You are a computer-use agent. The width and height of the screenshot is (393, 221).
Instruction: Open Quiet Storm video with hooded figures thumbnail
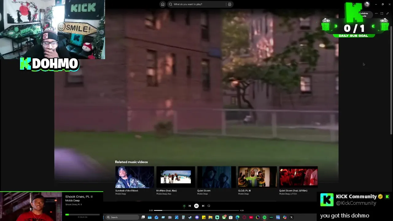click(216, 177)
